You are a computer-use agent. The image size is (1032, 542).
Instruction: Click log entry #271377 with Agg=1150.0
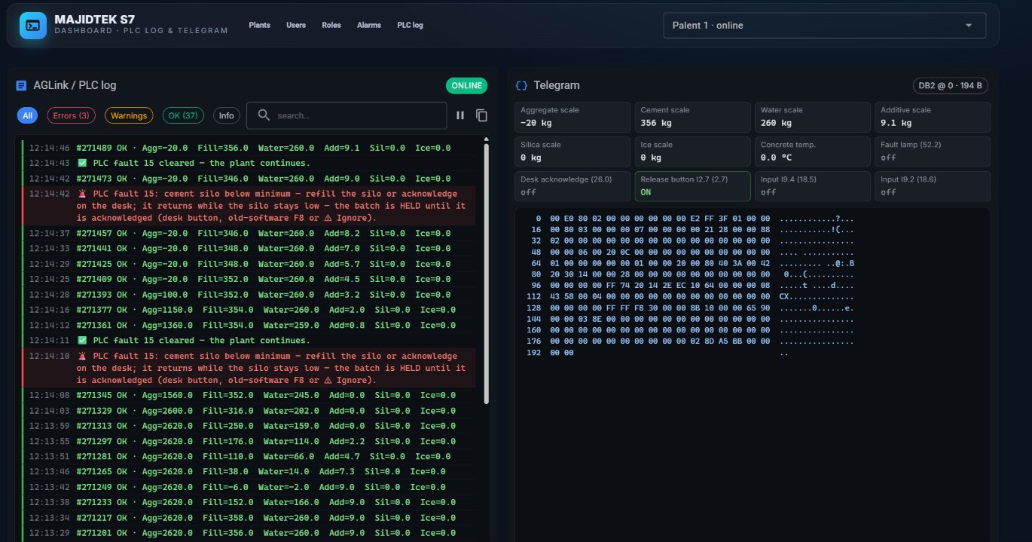pyautogui.click(x=249, y=310)
